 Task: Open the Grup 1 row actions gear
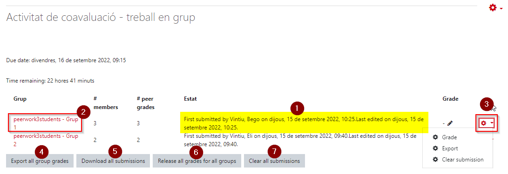484,123
